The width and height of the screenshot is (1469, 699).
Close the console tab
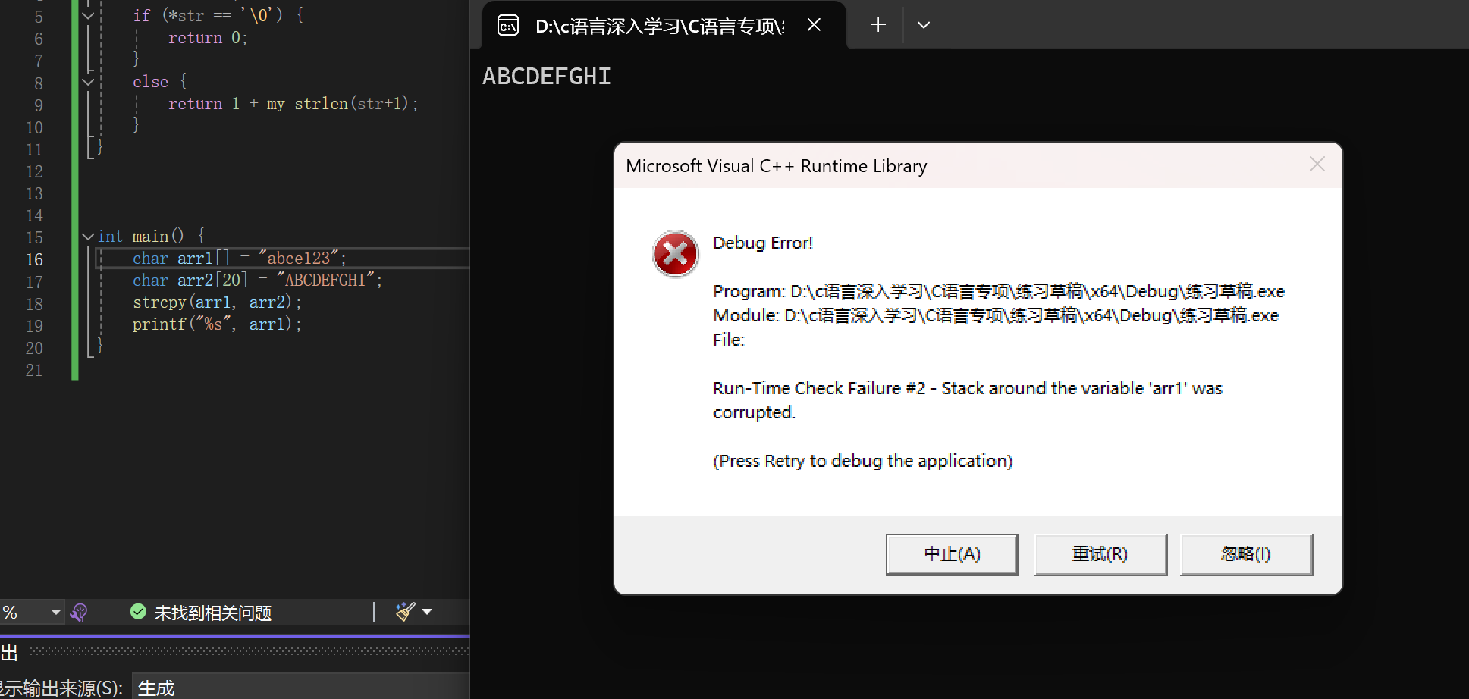[814, 25]
